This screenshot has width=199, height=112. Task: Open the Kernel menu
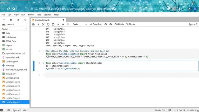click(31, 15)
